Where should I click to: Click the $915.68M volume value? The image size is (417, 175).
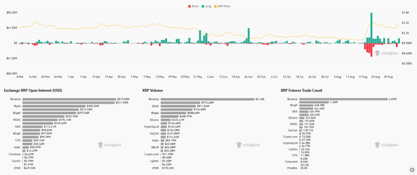point(207,102)
